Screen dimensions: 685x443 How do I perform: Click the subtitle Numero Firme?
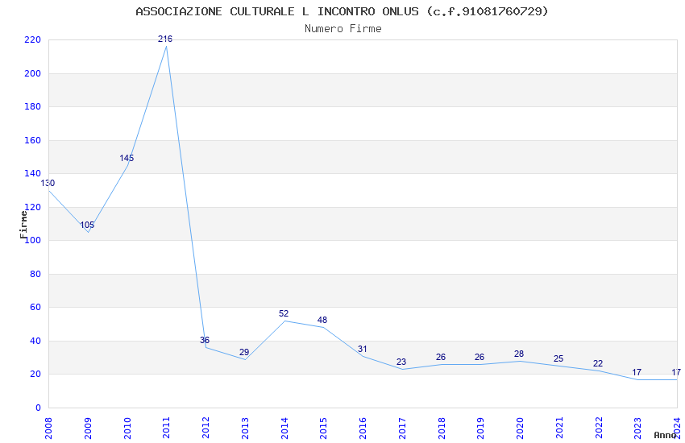(343, 29)
